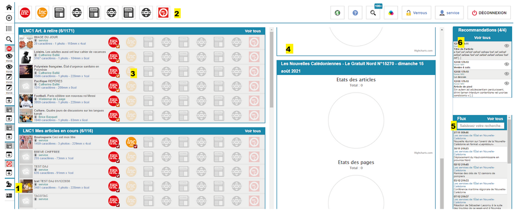Click the orange lnc publication icon in top toolbar

click(x=44, y=13)
